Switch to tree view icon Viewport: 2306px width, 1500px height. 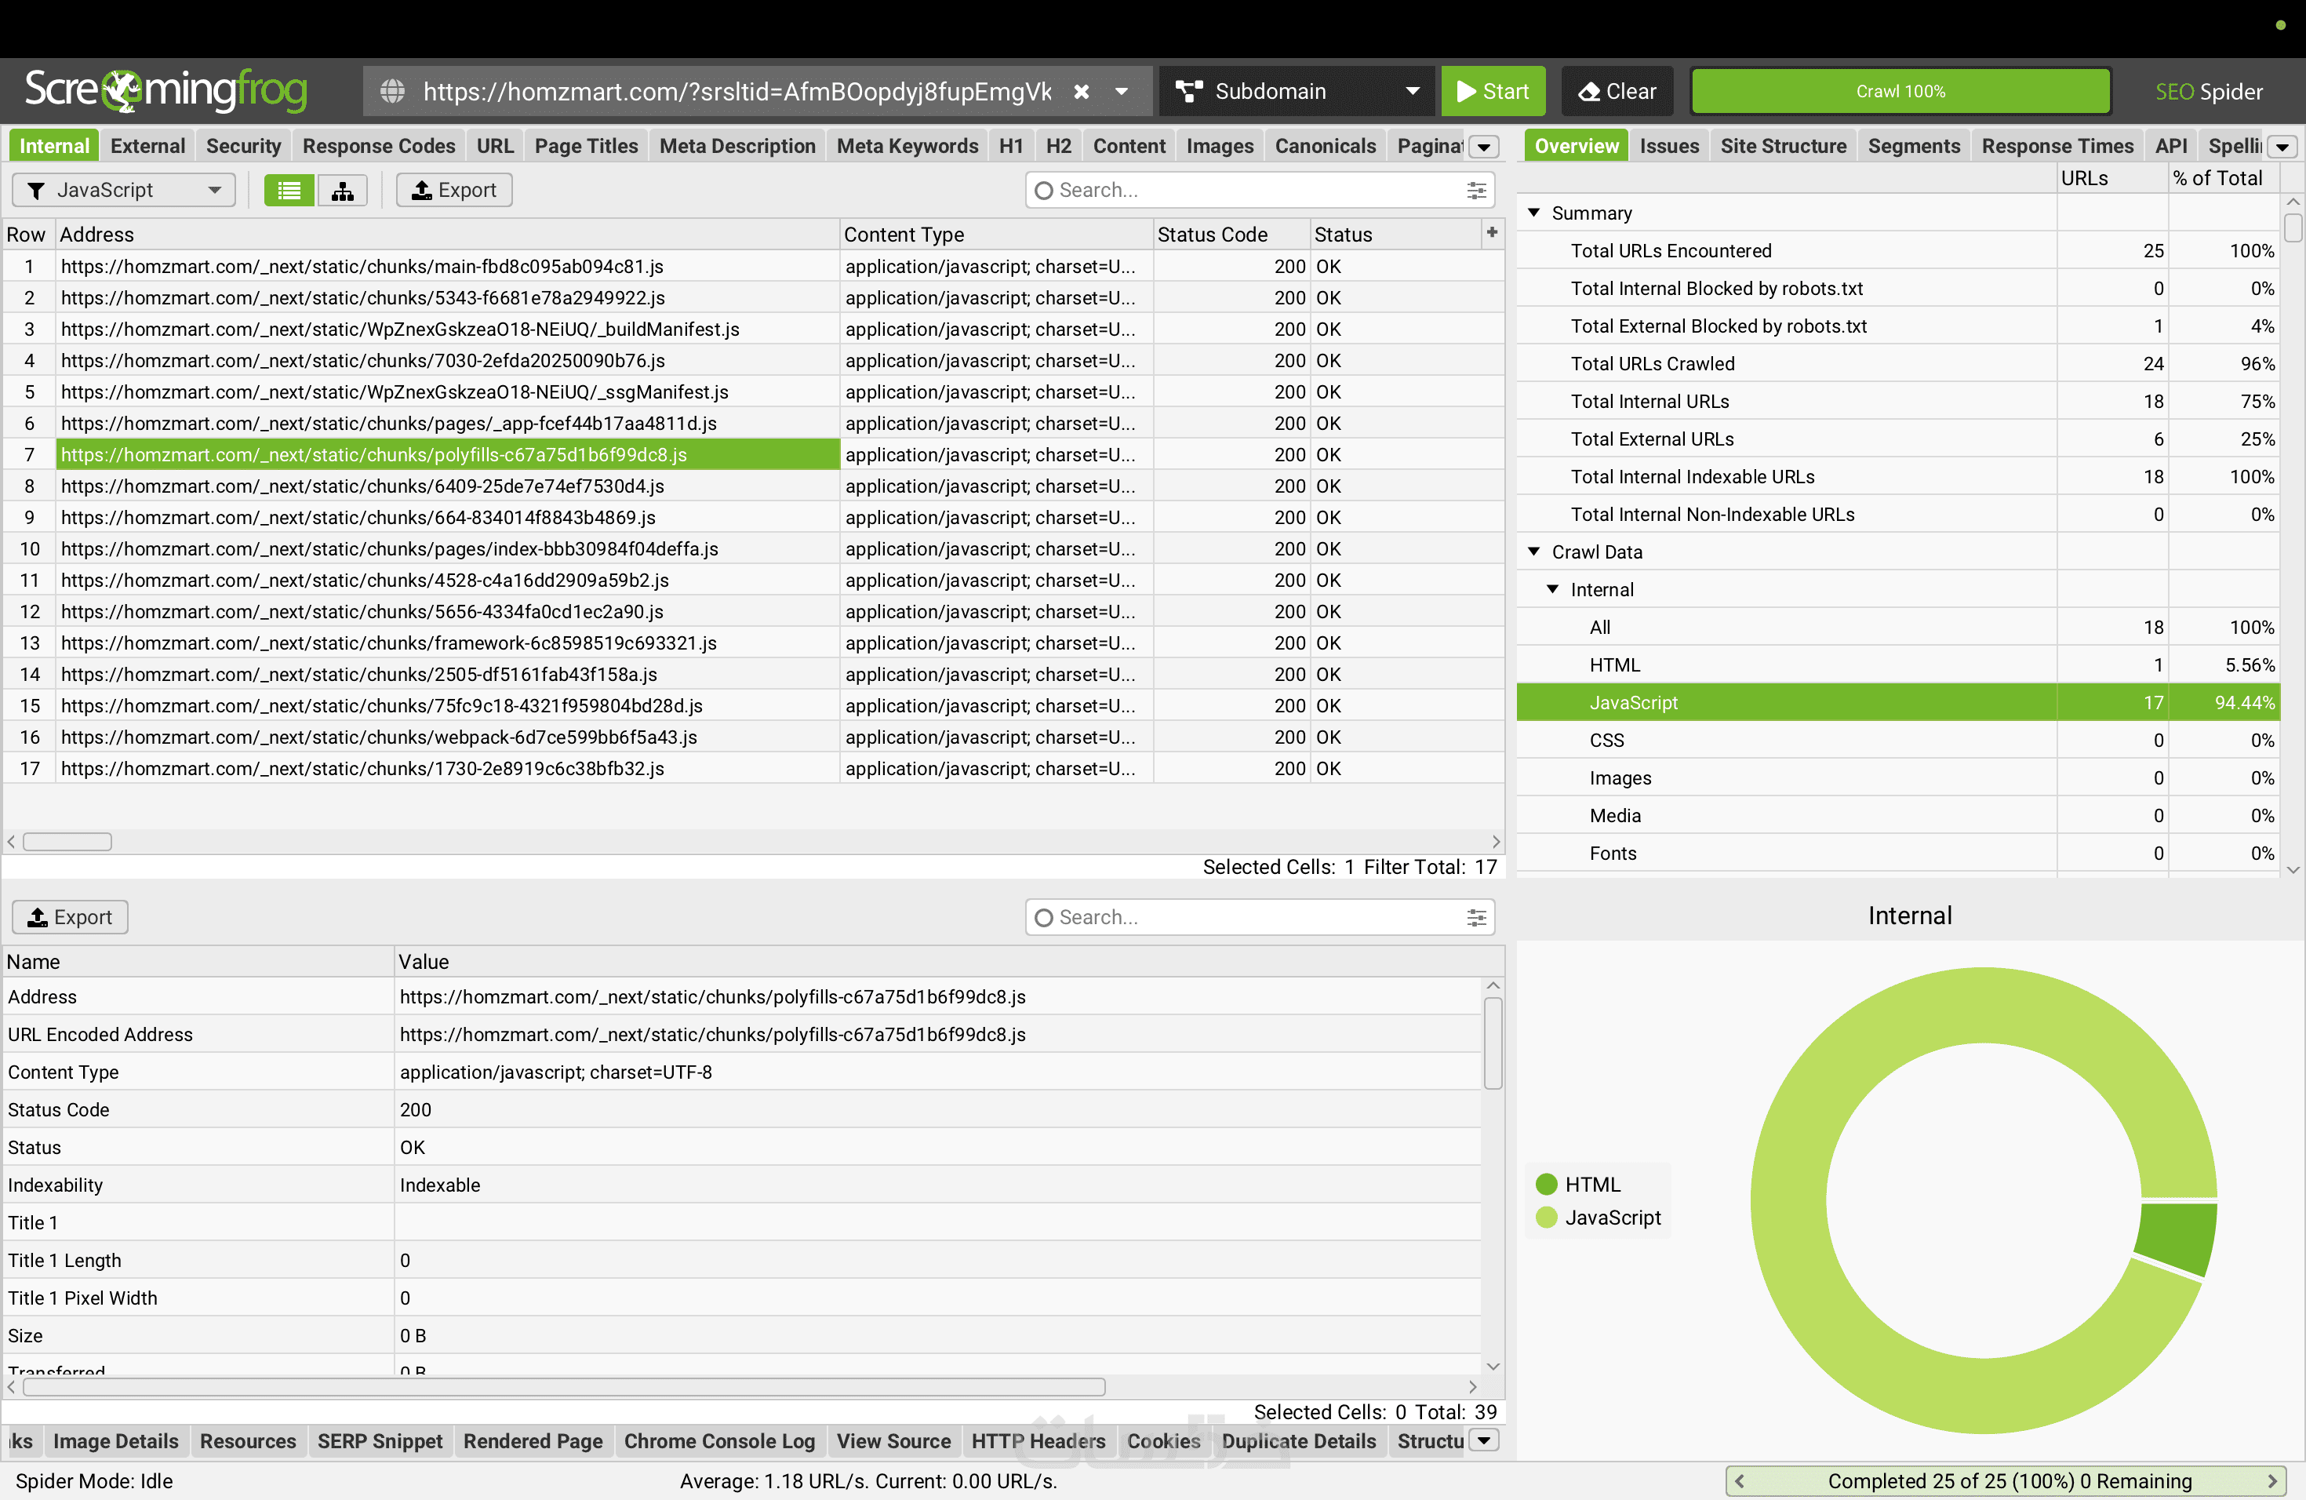[342, 190]
